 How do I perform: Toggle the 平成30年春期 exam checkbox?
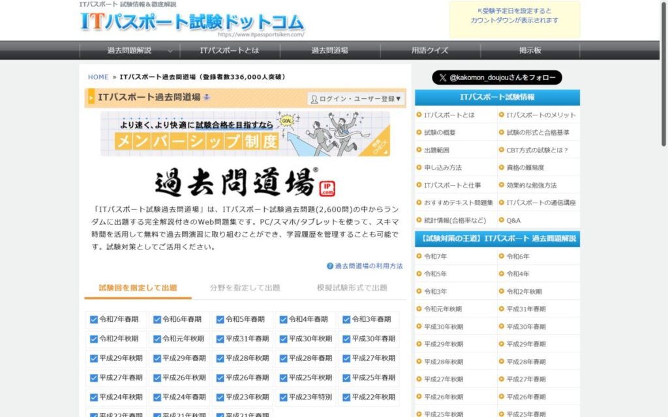346,339
